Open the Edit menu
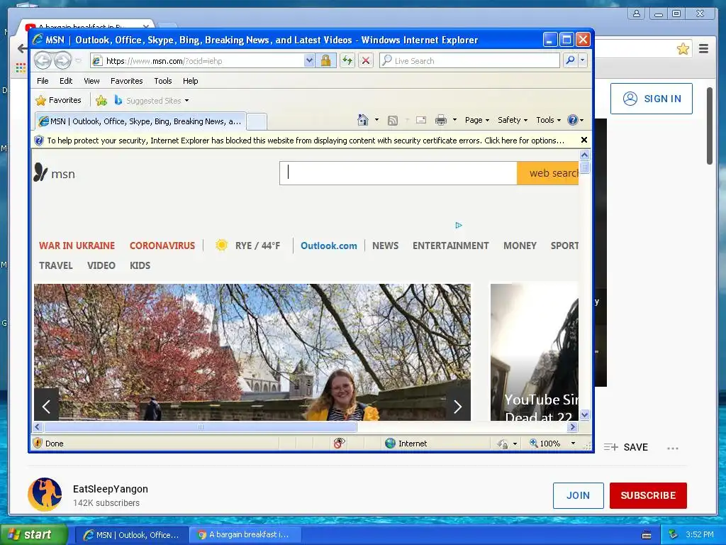726x545 pixels. tap(66, 81)
